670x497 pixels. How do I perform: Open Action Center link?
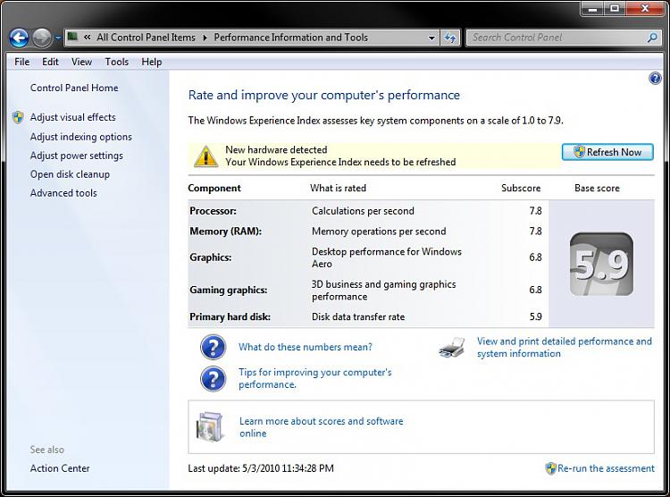pos(60,468)
